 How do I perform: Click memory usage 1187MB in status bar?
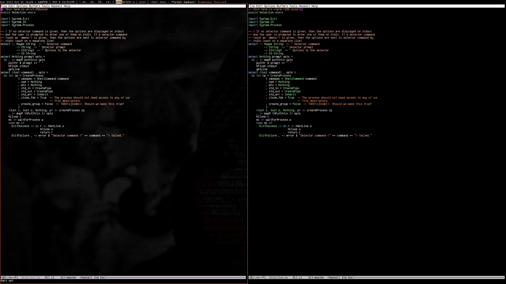43,2
